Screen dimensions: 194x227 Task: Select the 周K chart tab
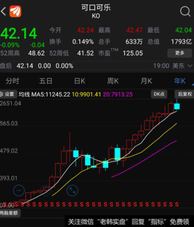[x=113, y=81]
